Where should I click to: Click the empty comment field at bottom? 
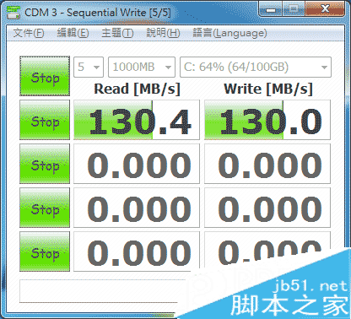[x=103, y=291]
